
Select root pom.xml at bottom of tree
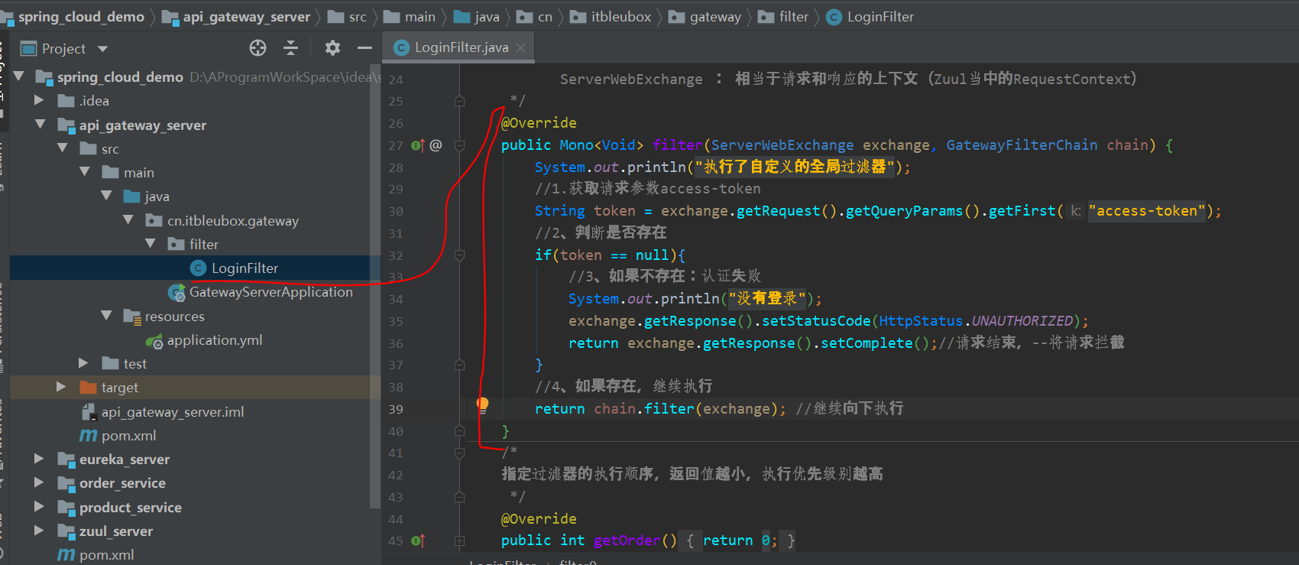pos(106,554)
